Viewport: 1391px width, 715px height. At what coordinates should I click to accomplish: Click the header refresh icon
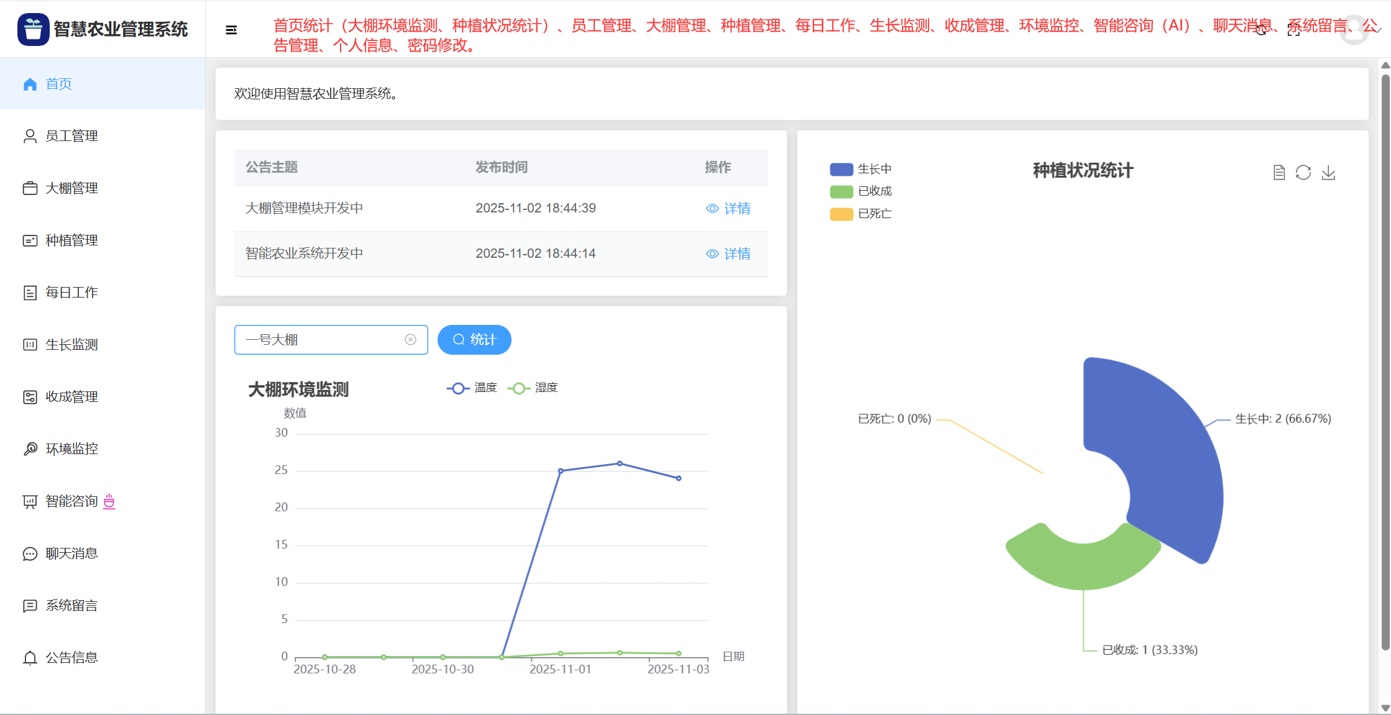[1260, 30]
